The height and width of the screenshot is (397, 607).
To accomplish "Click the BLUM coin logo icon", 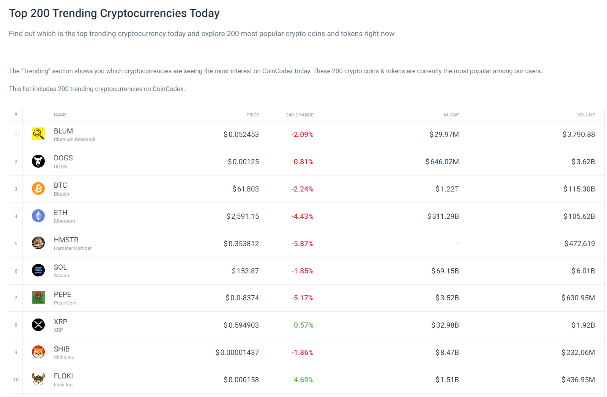I will [x=38, y=134].
